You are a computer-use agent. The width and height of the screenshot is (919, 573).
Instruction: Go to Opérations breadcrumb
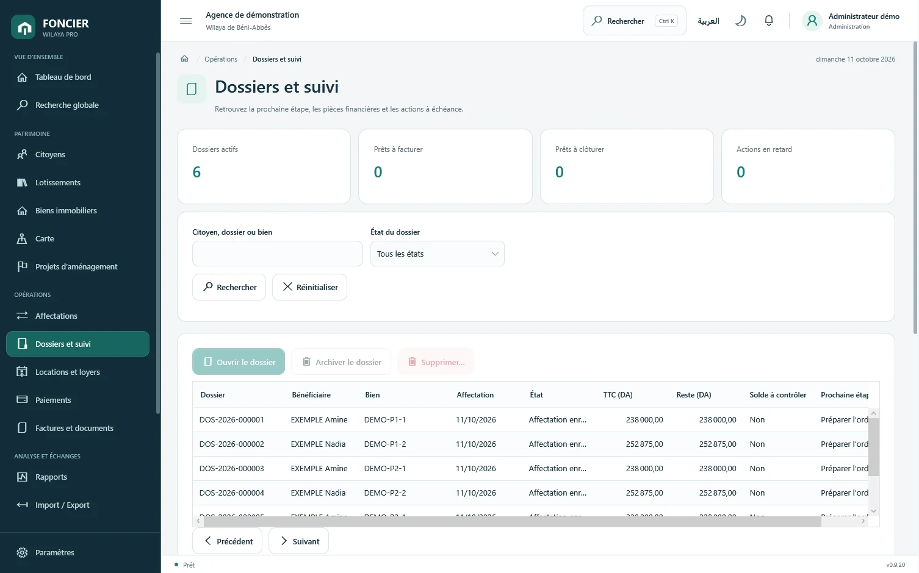pyautogui.click(x=221, y=59)
